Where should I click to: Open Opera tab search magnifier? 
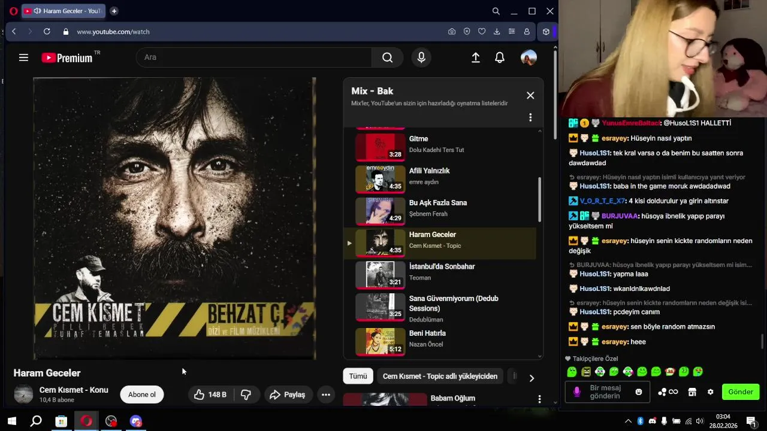(496, 11)
